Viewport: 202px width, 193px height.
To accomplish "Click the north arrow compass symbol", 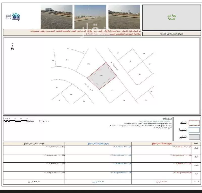I will click(12, 46).
